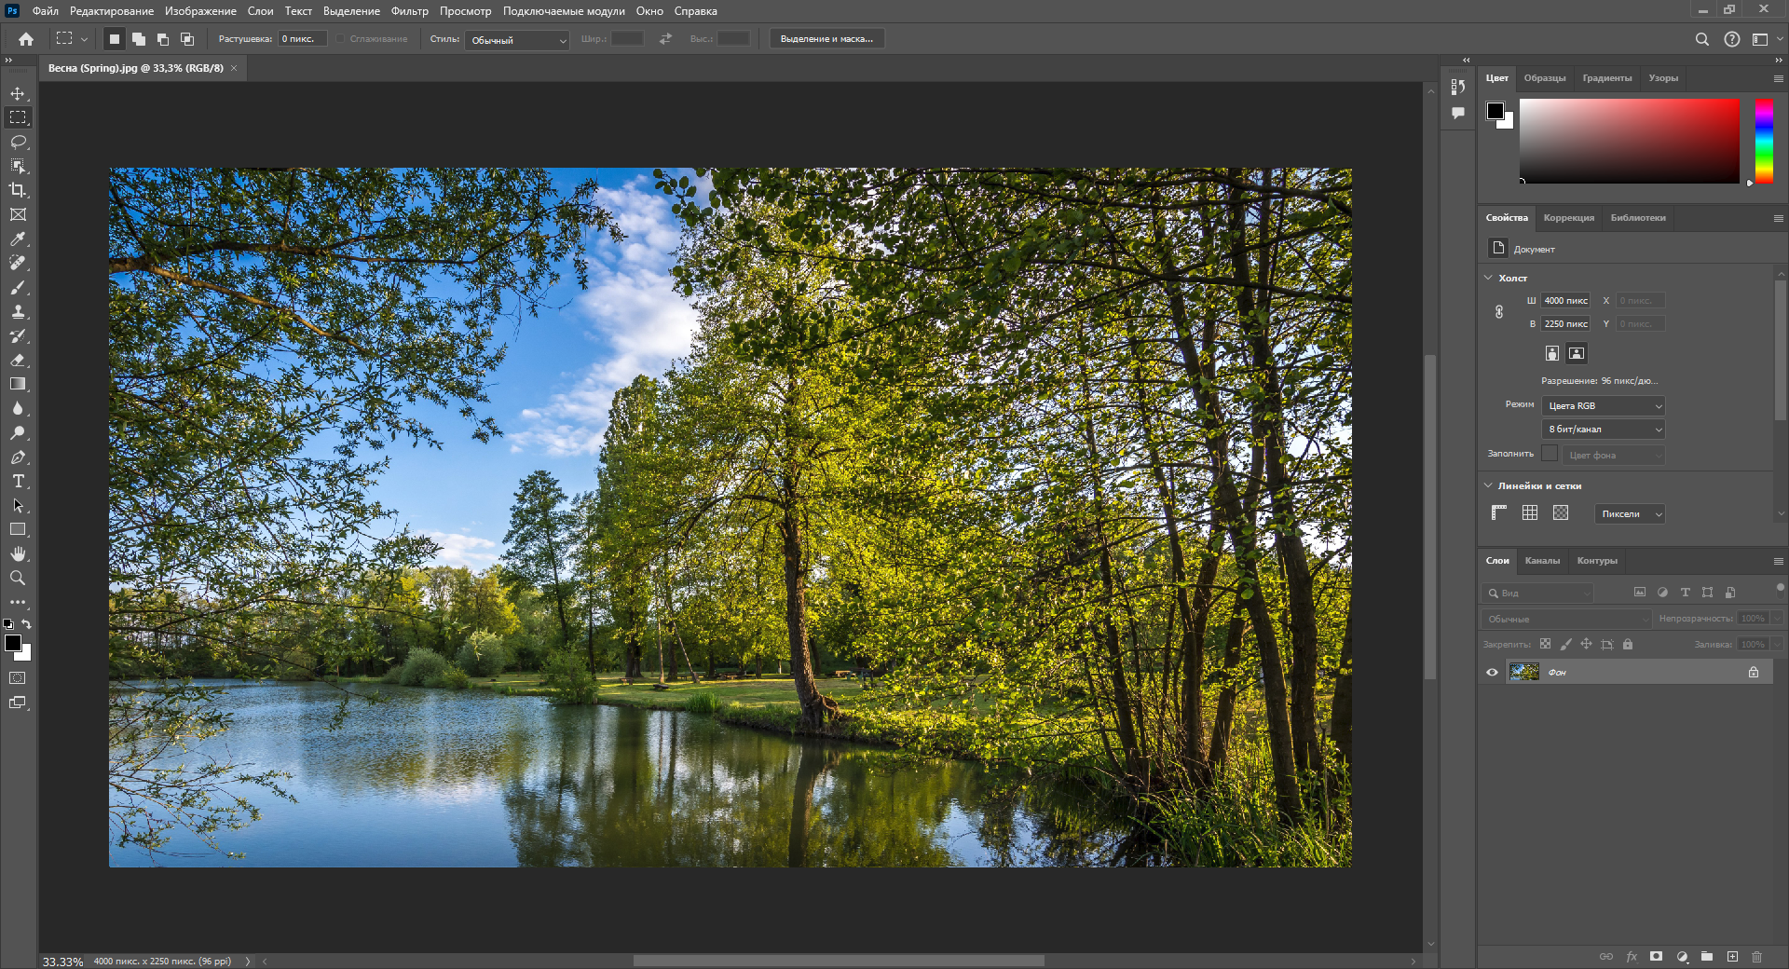The height and width of the screenshot is (969, 1789).
Task: Select the Lasso tool
Action: point(18,142)
